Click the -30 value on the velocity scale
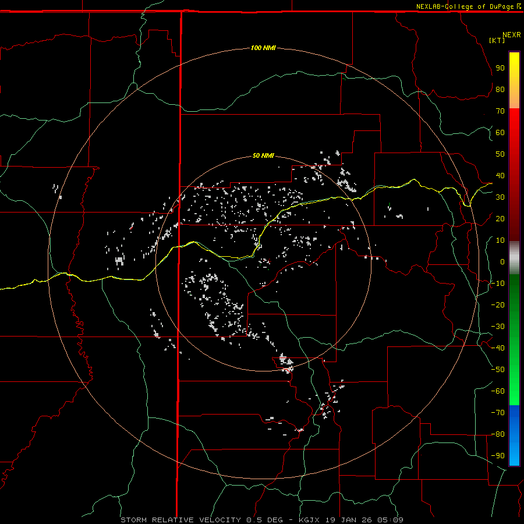 click(498, 327)
